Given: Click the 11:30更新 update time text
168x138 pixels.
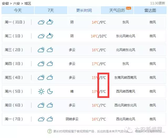Looking at the screenshot, I should coord(157,3).
